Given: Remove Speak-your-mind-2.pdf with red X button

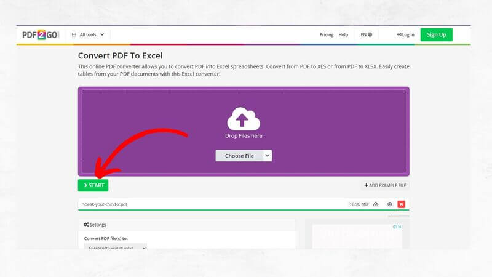Looking at the screenshot, I should click(x=401, y=204).
